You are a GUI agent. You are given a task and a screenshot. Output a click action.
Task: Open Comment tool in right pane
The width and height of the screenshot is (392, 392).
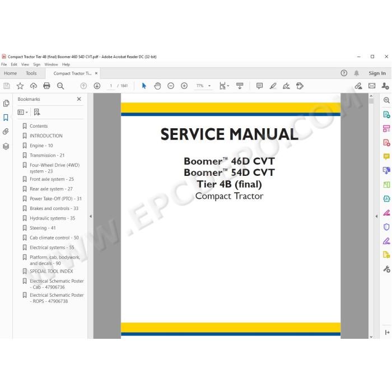[x=386, y=157]
